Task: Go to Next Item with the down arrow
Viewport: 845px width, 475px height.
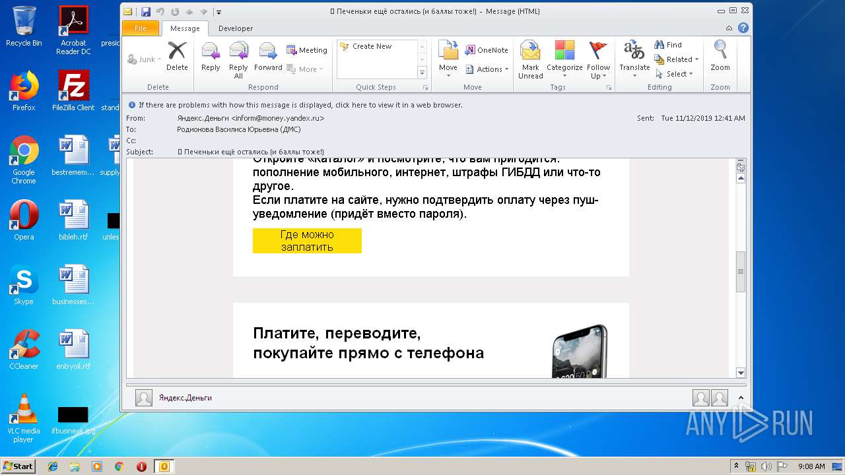Action: click(x=203, y=11)
